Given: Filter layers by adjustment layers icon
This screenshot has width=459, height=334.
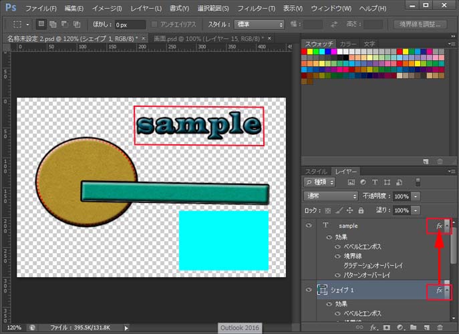Looking at the screenshot, I should tap(363, 182).
